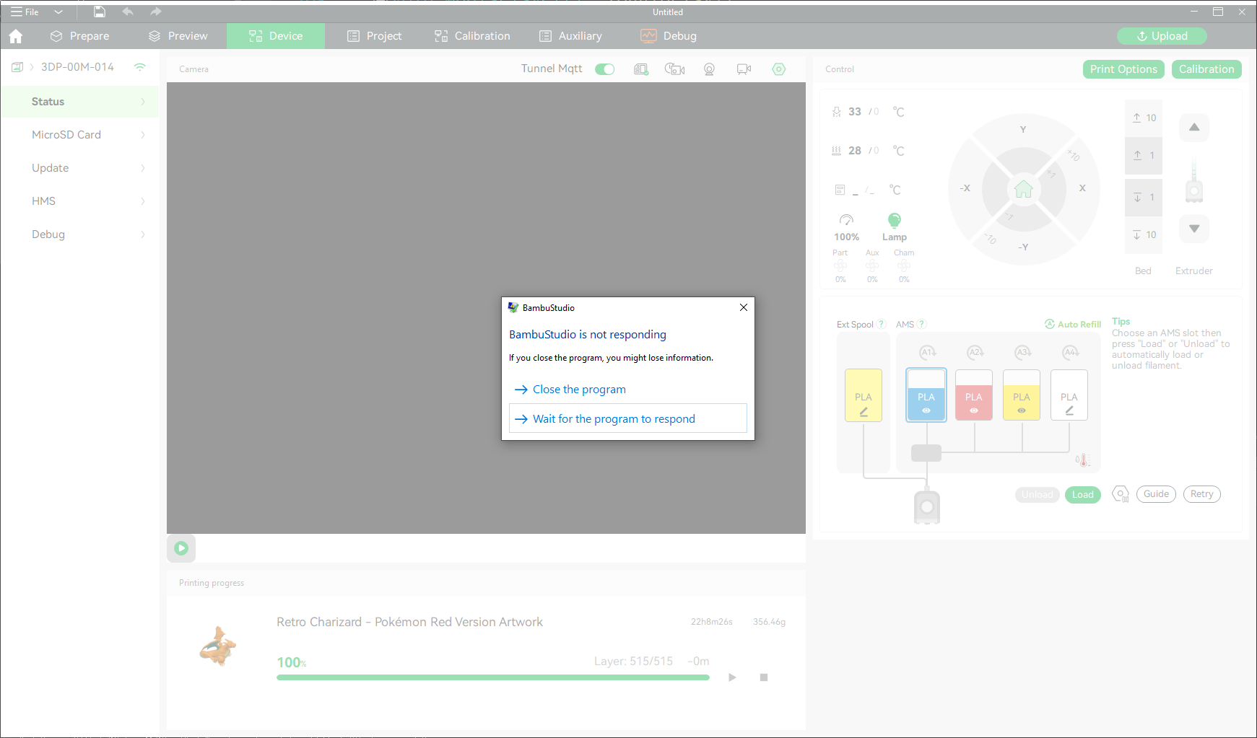Image resolution: width=1257 pixels, height=738 pixels.
Task: Click the Cham fan icon
Action: coord(904,266)
